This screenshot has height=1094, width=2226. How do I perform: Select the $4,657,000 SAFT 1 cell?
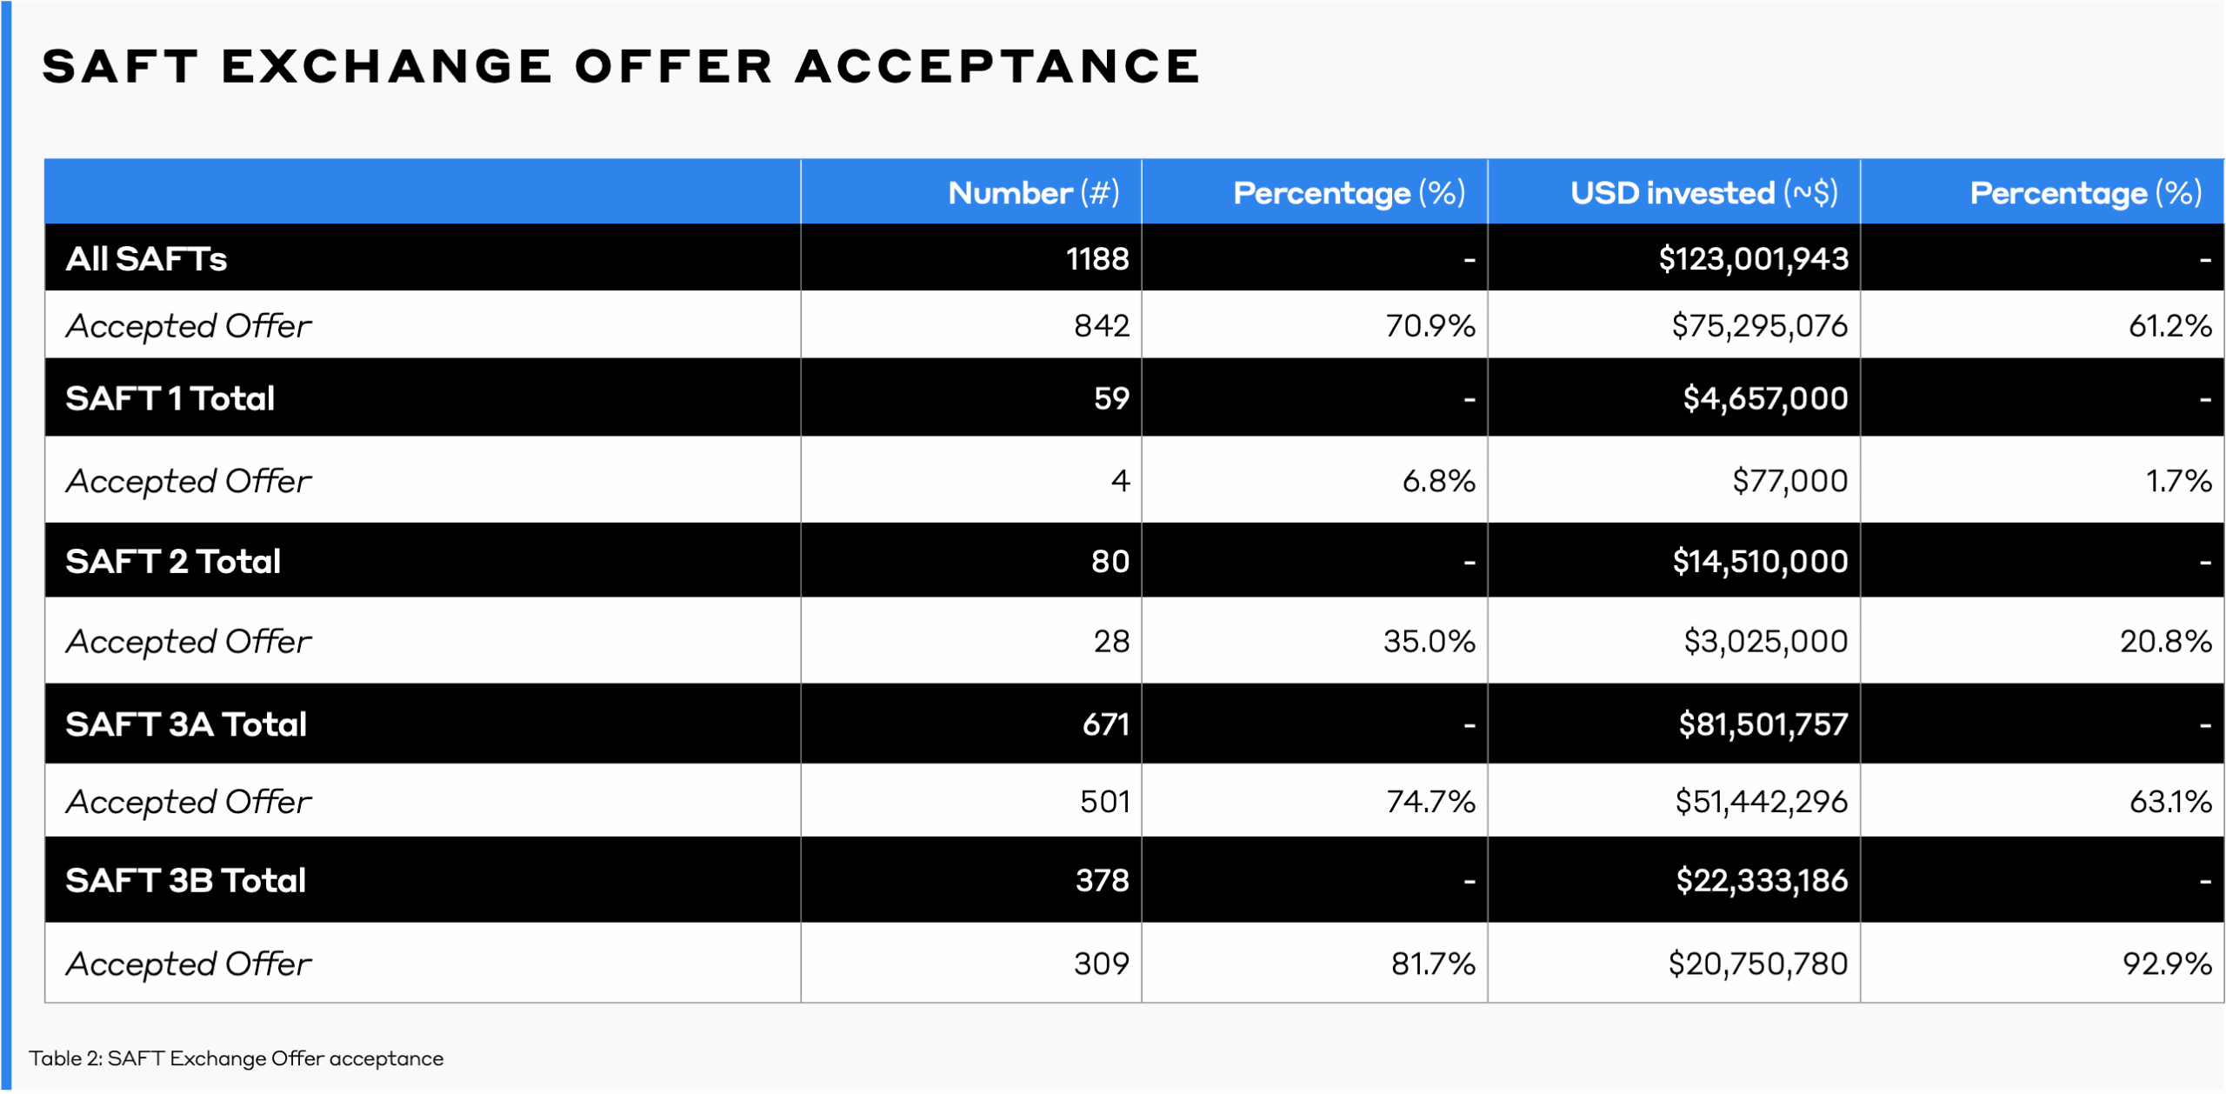tap(1764, 399)
